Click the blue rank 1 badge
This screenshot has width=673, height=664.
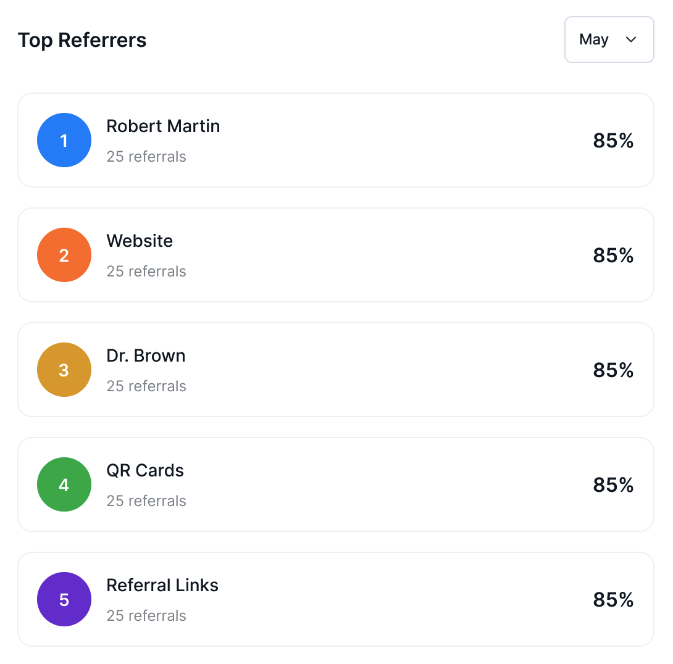pos(64,140)
